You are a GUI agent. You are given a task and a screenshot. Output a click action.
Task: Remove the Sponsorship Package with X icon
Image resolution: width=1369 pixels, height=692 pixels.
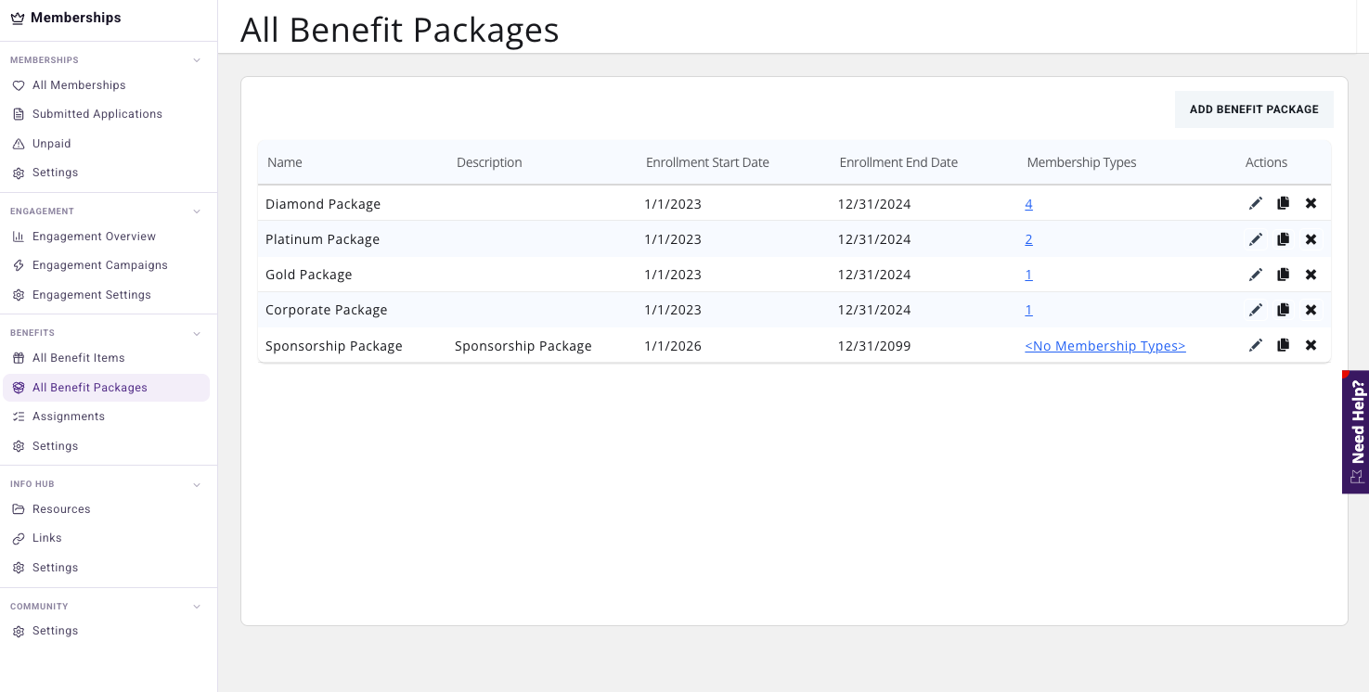(1311, 345)
